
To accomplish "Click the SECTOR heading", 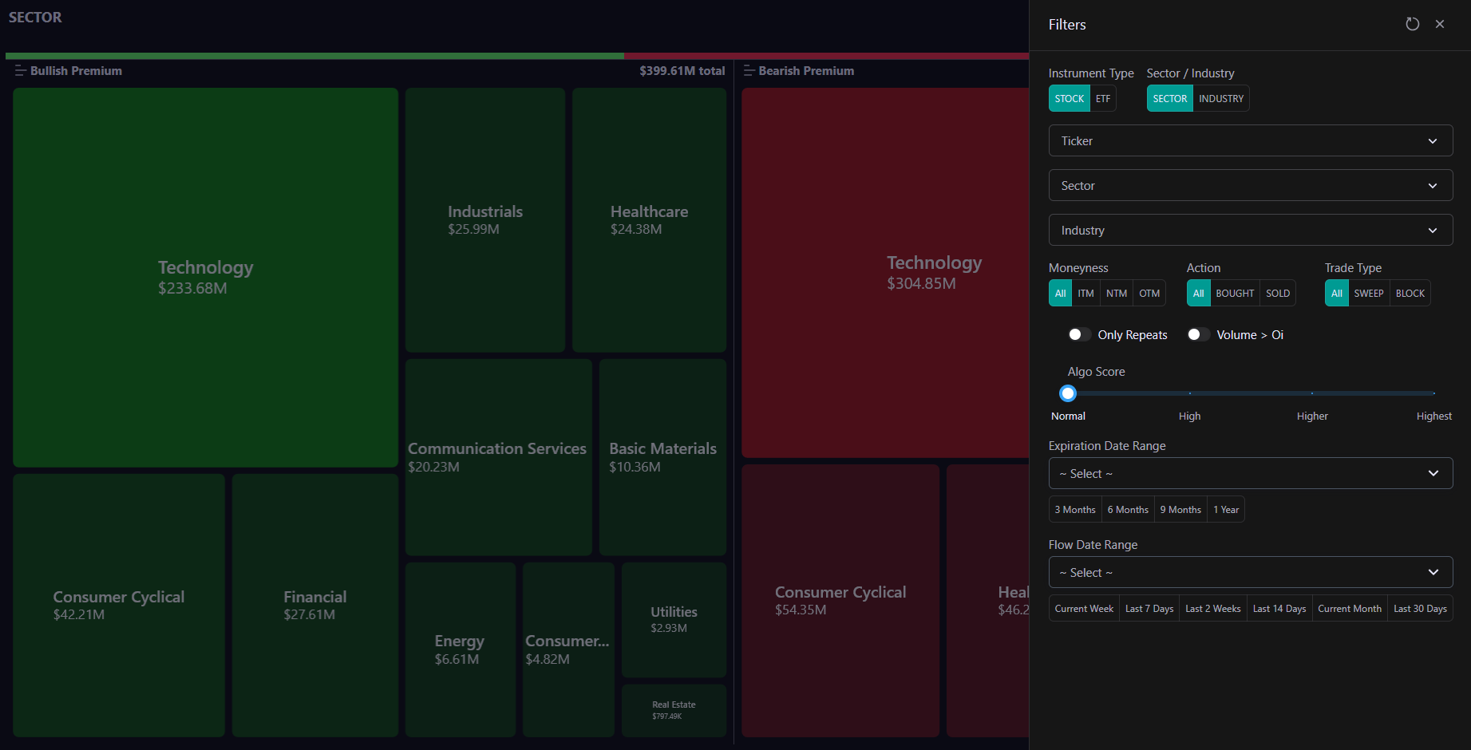I will (x=35, y=17).
